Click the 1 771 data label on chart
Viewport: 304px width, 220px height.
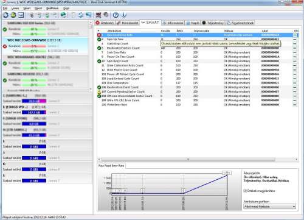(x=227, y=173)
